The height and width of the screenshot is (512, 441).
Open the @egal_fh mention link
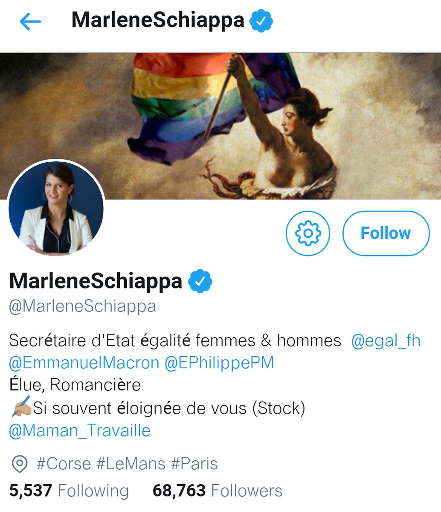pos(386,340)
